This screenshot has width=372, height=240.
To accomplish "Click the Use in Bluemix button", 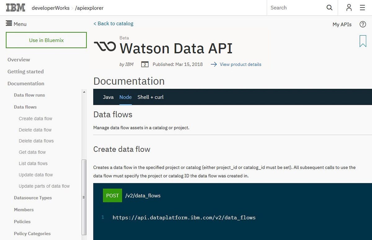I will point(46,40).
